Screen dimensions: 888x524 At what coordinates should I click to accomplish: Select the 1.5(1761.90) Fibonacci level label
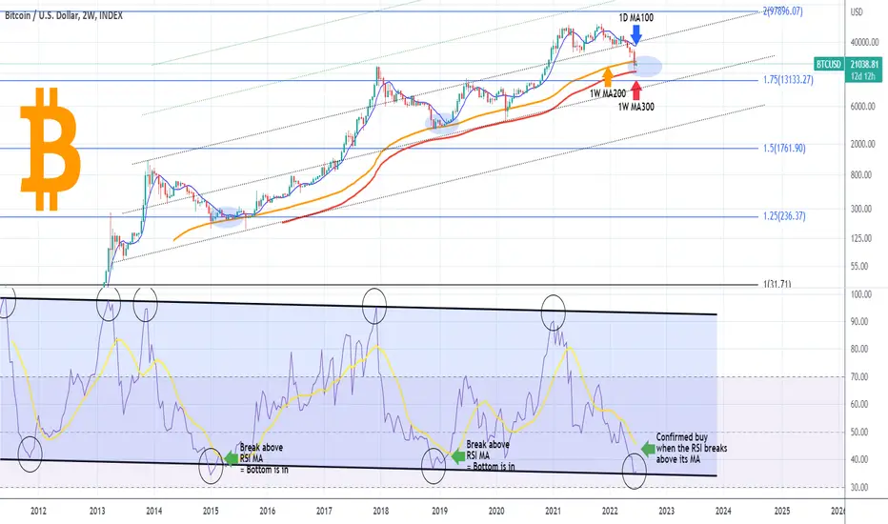click(784, 149)
